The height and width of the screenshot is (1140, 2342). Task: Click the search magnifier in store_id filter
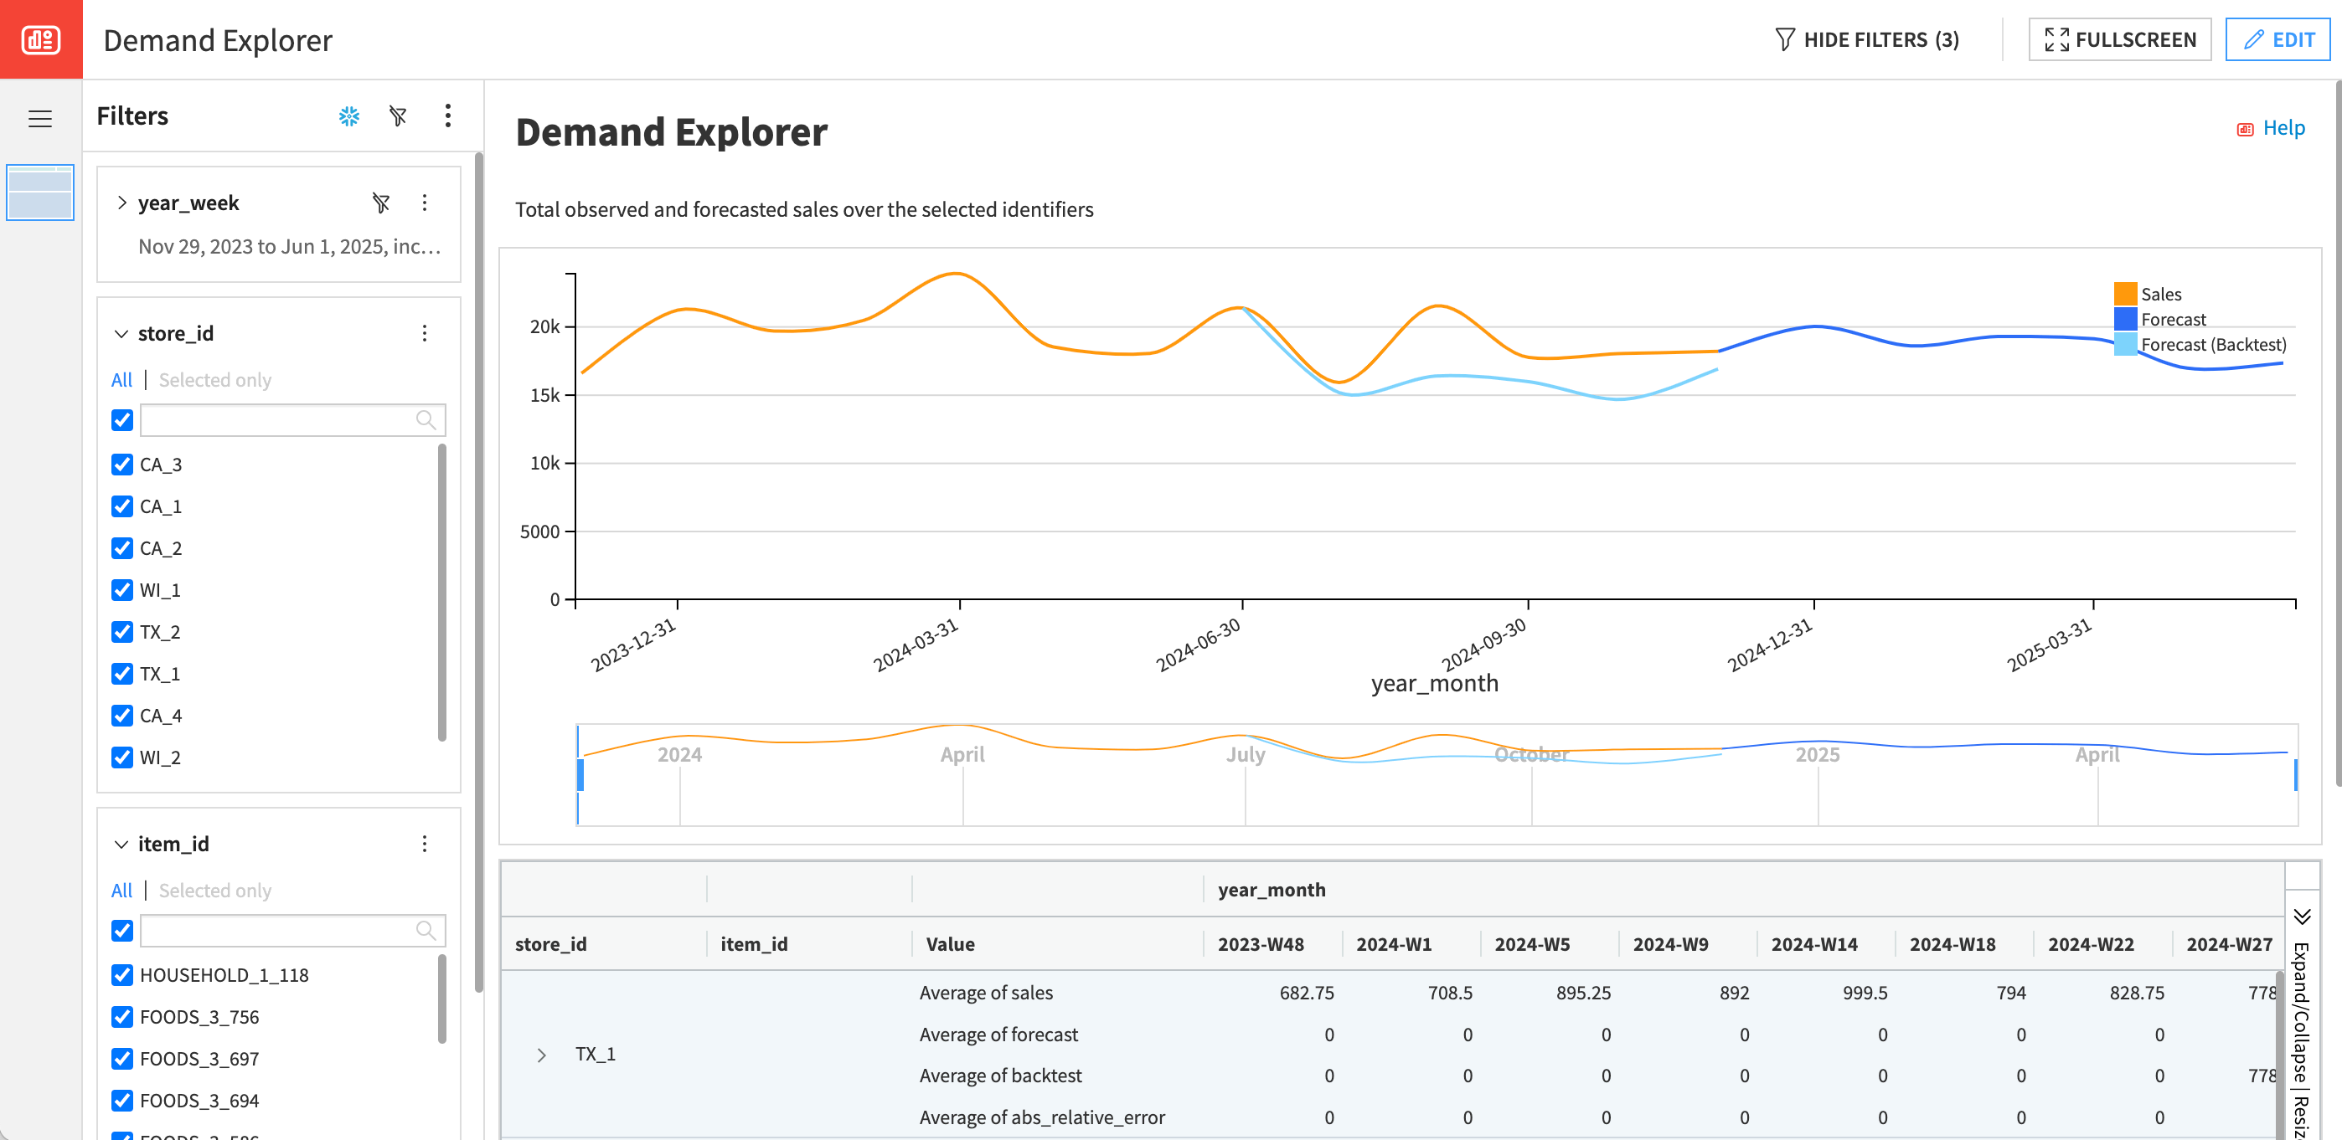point(426,419)
